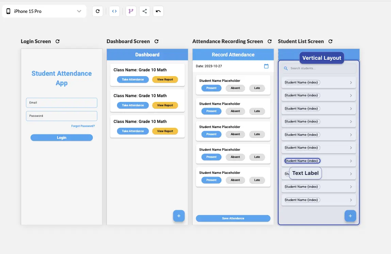
Task: Click the undo arrow icon
Action: tap(158, 11)
